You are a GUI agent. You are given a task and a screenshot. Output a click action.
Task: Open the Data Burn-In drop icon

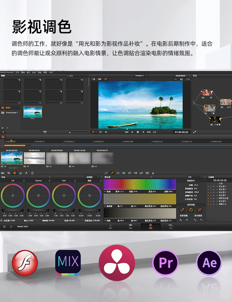point(153,173)
